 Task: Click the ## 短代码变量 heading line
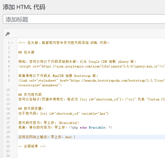[31, 108]
